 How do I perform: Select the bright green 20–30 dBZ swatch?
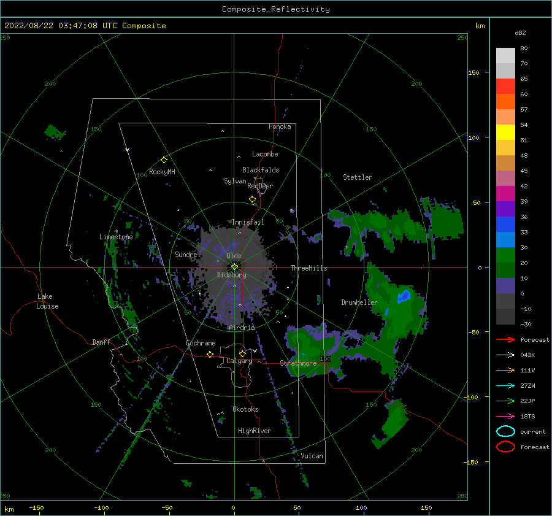click(x=505, y=255)
